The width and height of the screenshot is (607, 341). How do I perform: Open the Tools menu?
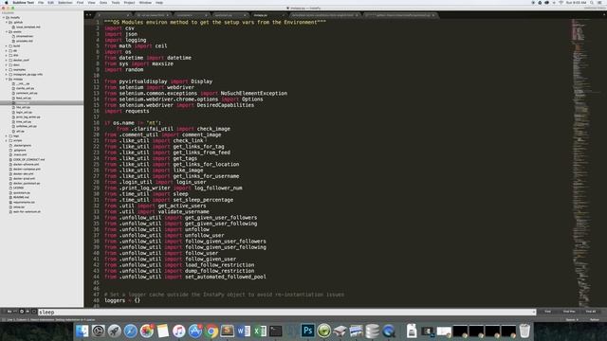[116, 2]
